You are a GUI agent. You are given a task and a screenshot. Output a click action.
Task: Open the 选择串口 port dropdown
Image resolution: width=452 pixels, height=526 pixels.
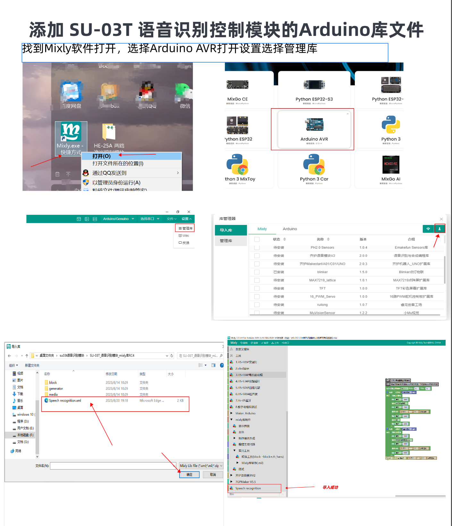coord(150,219)
